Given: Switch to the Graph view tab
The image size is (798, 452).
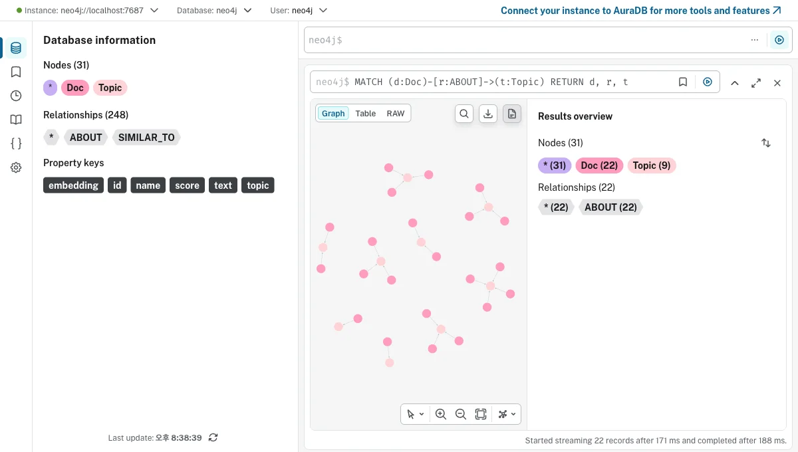Looking at the screenshot, I should tap(333, 114).
